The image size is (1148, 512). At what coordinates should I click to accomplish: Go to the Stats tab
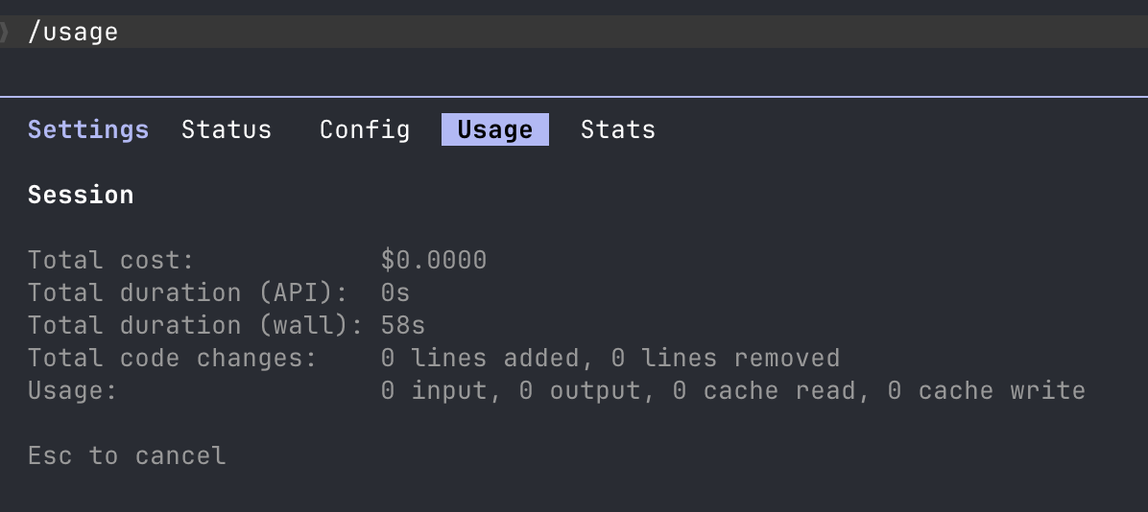(x=618, y=129)
